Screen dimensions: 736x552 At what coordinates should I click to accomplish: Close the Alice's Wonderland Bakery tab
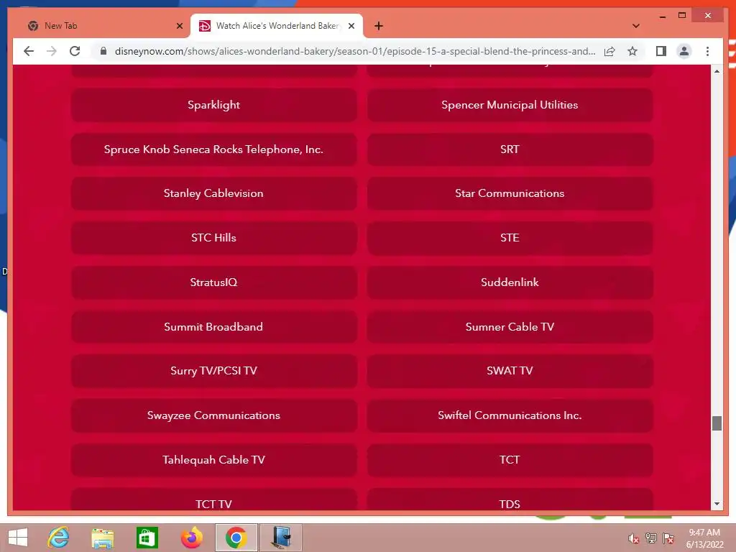tap(351, 26)
